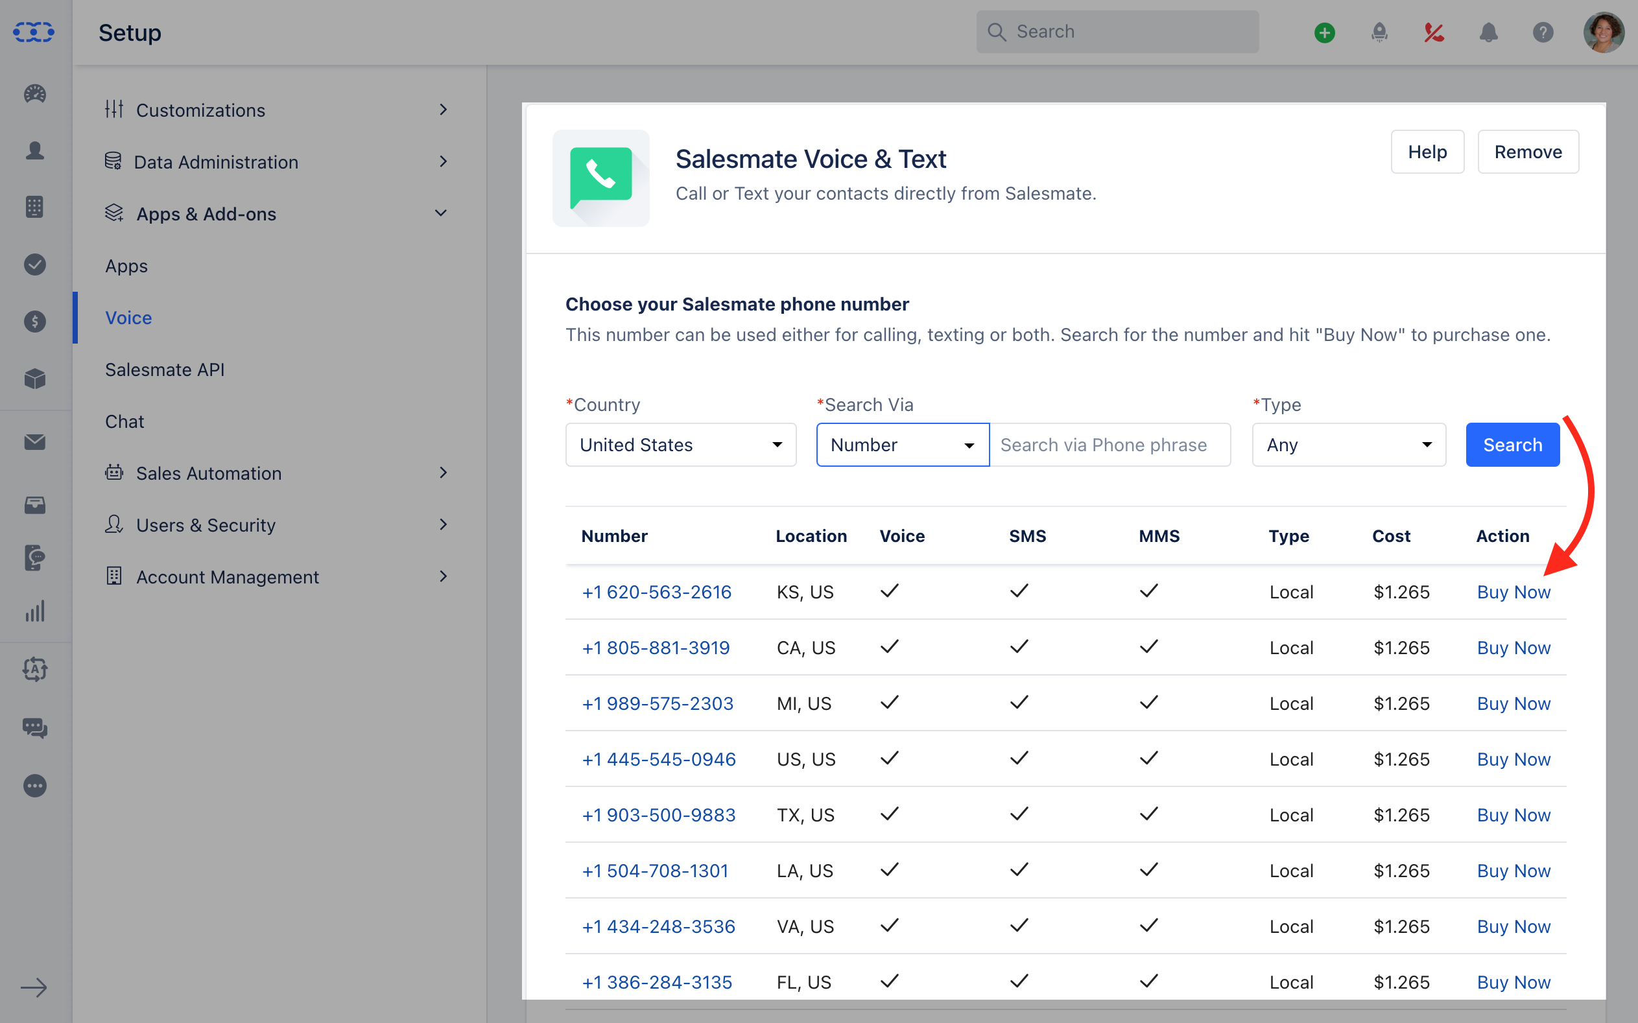
Task: Expand the Account Management section
Action: point(278,576)
